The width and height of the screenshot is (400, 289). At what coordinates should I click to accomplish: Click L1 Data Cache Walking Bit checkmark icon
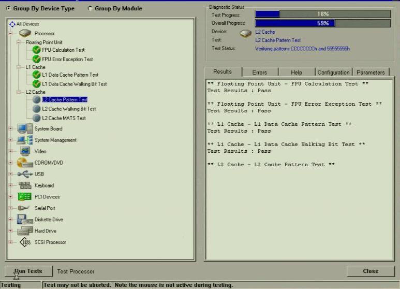(x=36, y=84)
